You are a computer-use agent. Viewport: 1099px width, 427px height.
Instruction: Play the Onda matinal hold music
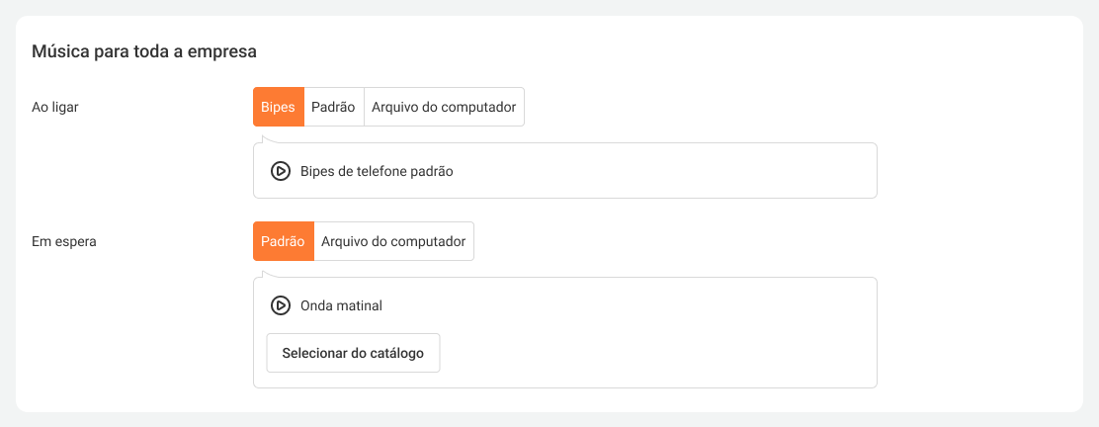[x=280, y=305]
